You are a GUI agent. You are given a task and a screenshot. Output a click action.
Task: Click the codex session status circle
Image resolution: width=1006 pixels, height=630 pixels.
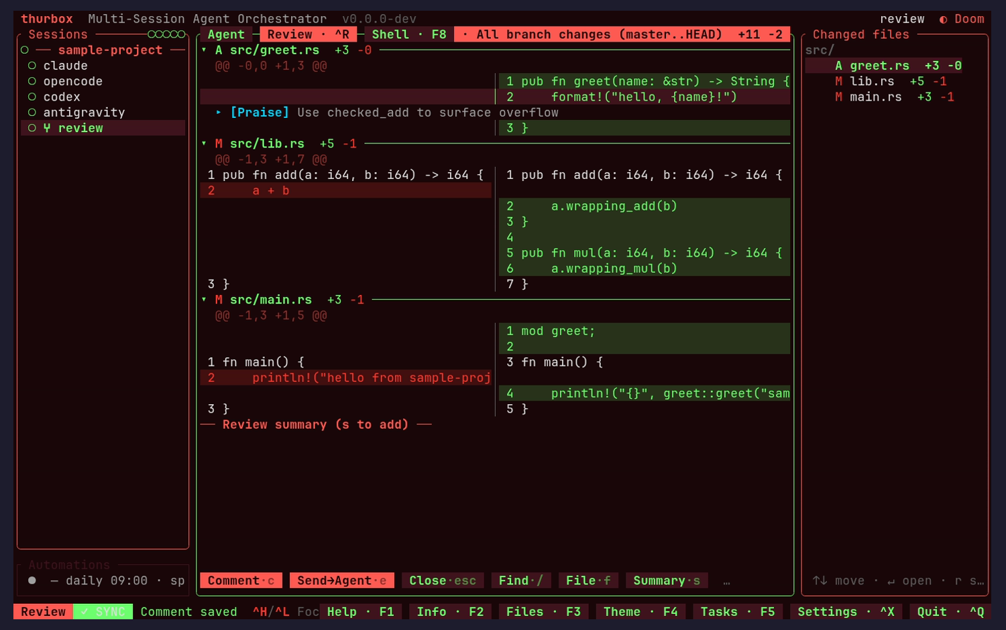coord(32,97)
